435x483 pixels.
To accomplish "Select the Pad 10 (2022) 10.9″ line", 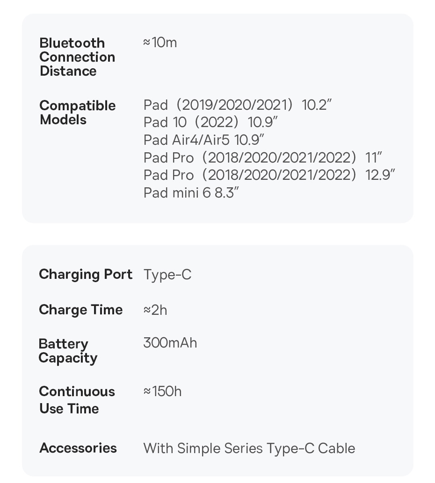I will tap(210, 122).
